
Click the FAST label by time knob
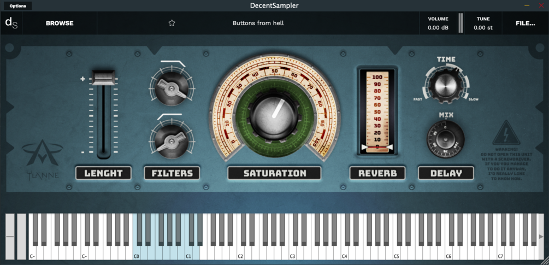tap(418, 99)
